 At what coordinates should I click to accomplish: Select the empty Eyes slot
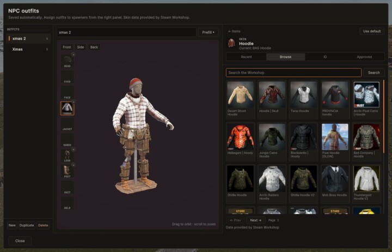tap(68, 77)
